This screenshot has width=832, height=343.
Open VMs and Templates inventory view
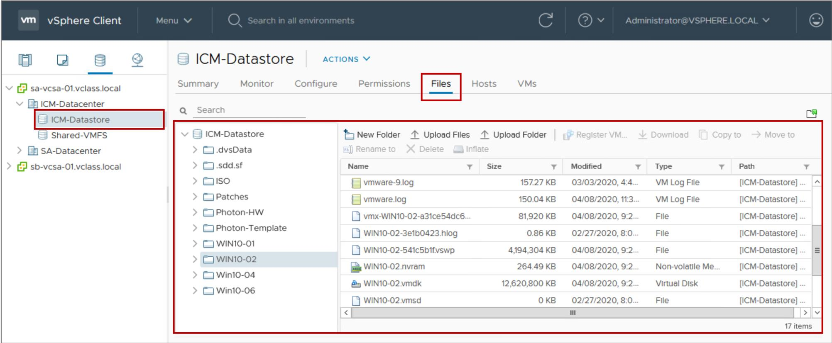click(x=62, y=60)
